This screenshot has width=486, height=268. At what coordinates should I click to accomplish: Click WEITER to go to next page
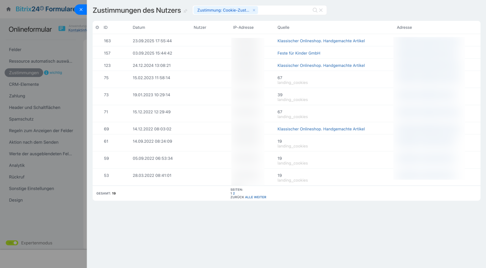[260, 197]
